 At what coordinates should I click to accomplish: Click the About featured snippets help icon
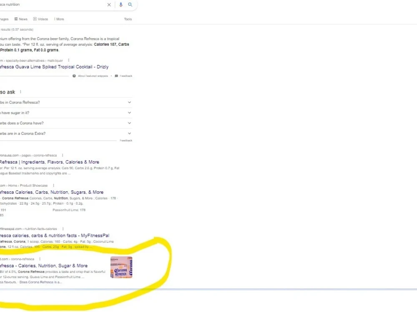(x=74, y=76)
